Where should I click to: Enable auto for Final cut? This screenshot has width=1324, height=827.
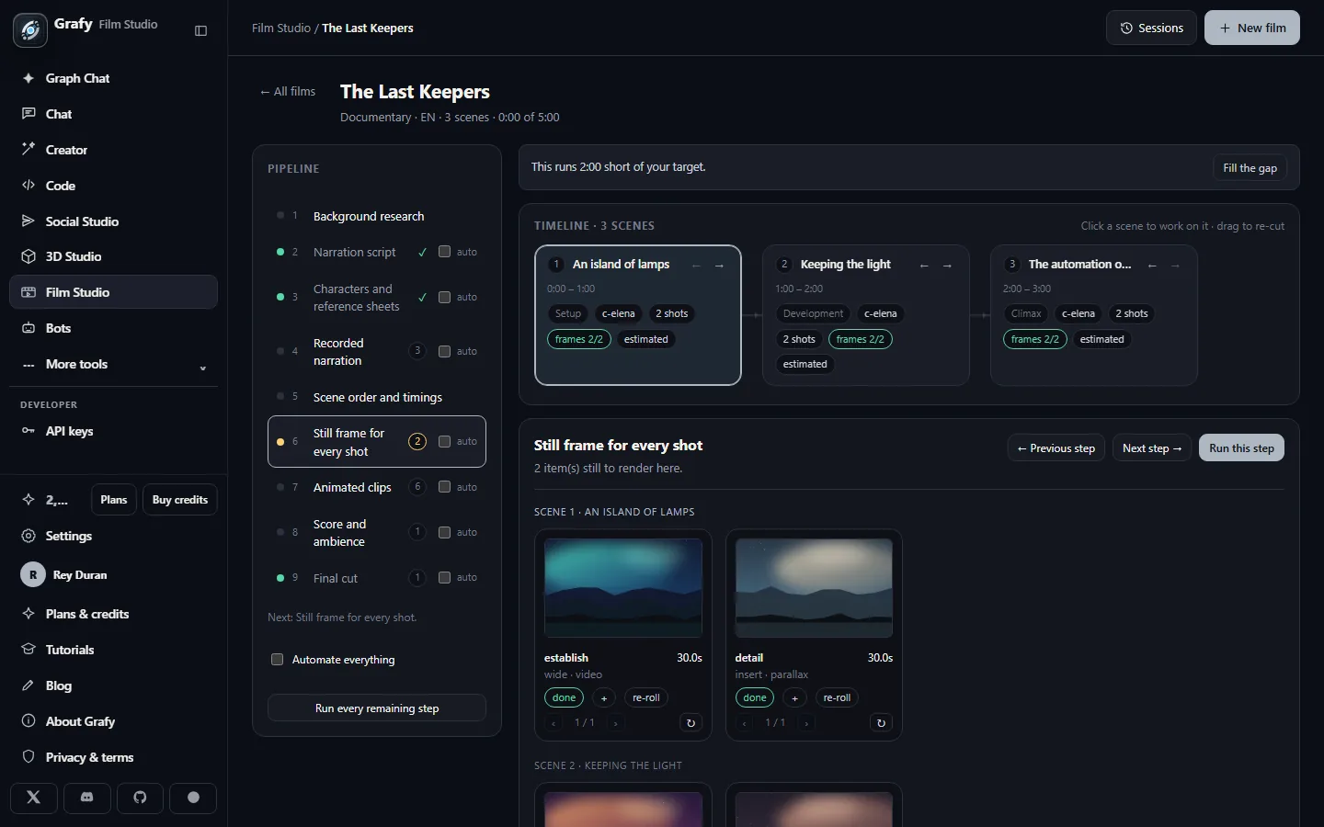(x=444, y=577)
